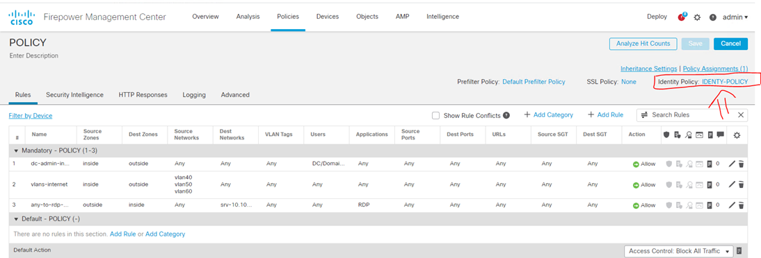The width and height of the screenshot is (761, 258).
Task: Open the Devices menu
Action: (x=328, y=17)
